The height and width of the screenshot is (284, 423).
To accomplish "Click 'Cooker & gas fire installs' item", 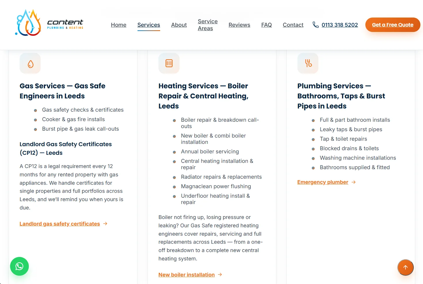I will point(73,119).
